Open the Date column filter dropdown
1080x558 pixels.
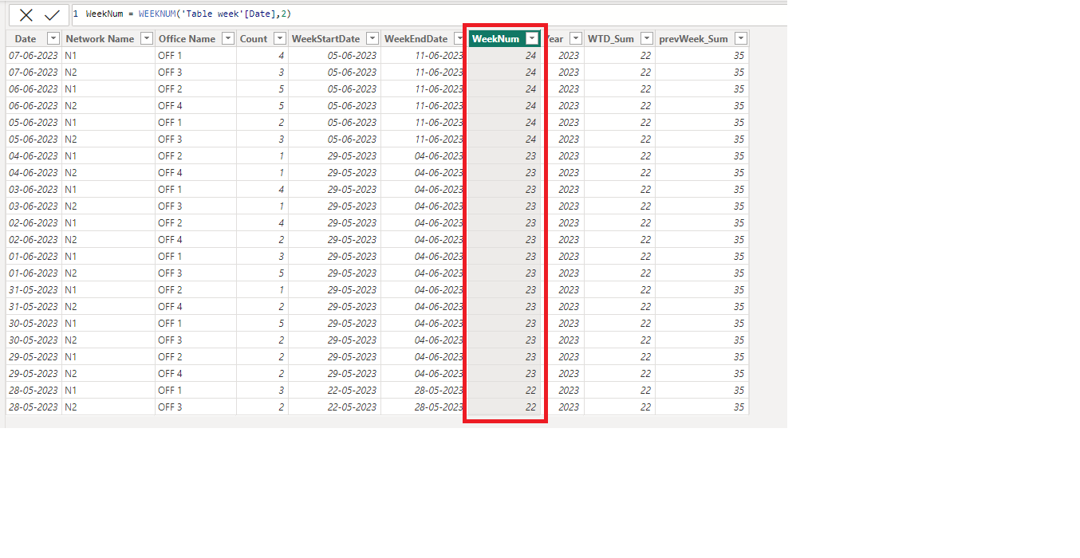pos(53,38)
